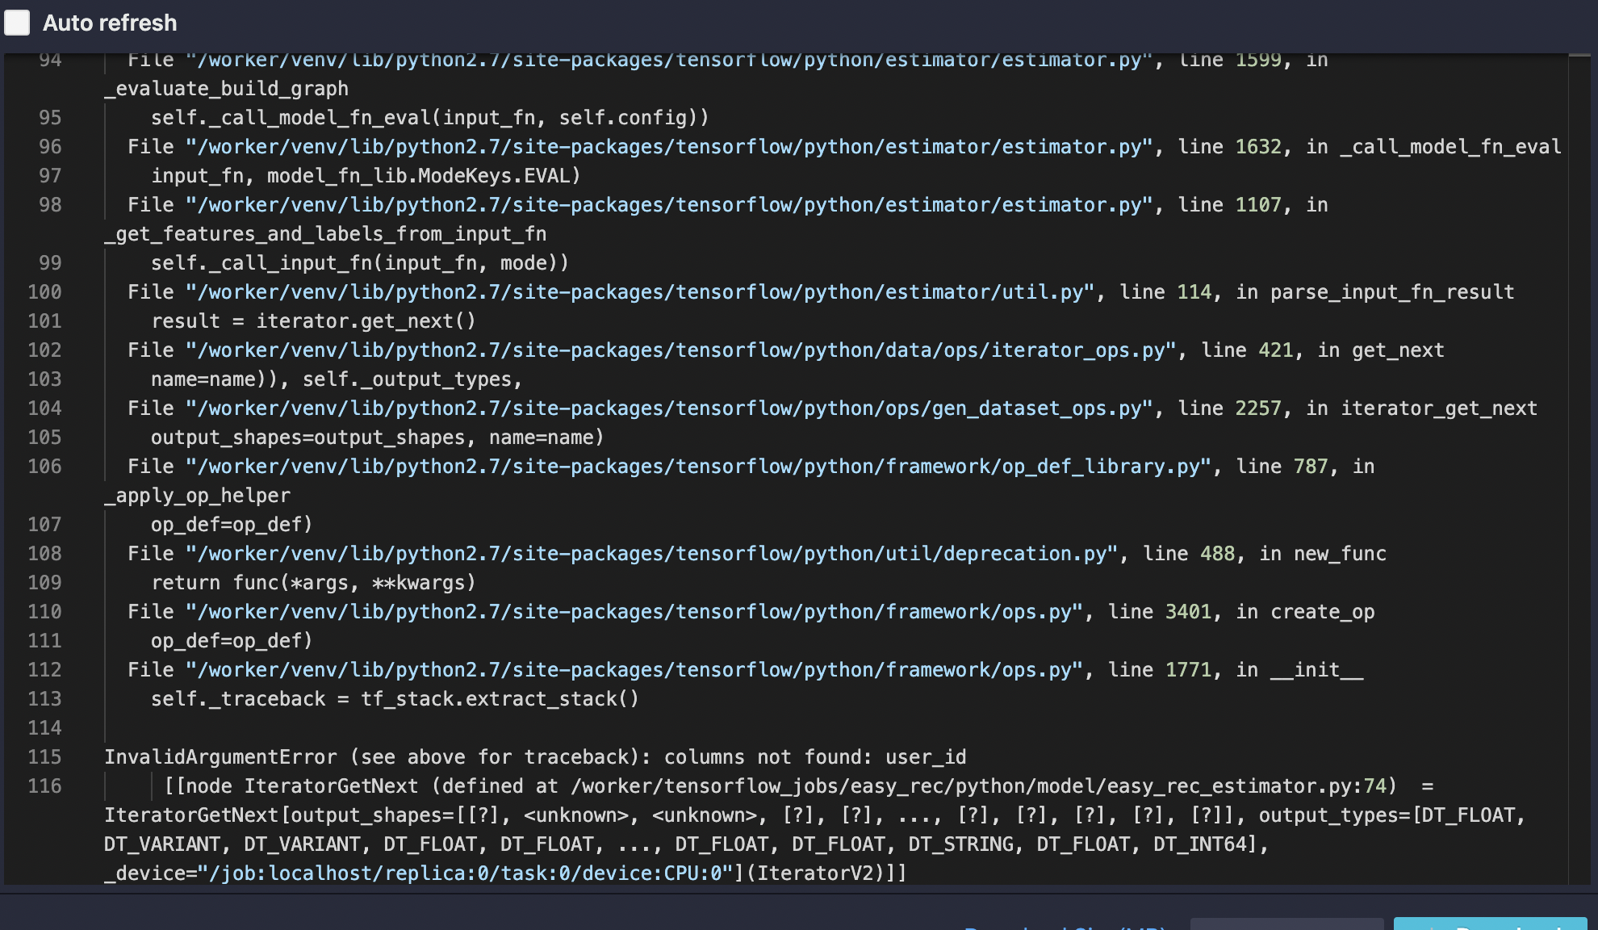Click 'result = iterator.get_next()' line
Image resolution: width=1598 pixels, height=930 pixels.
coord(313,321)
